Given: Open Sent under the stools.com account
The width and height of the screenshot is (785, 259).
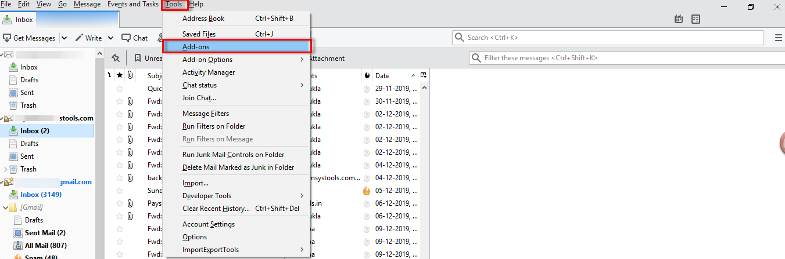Looking at the screenshot, I should (27, 156).
